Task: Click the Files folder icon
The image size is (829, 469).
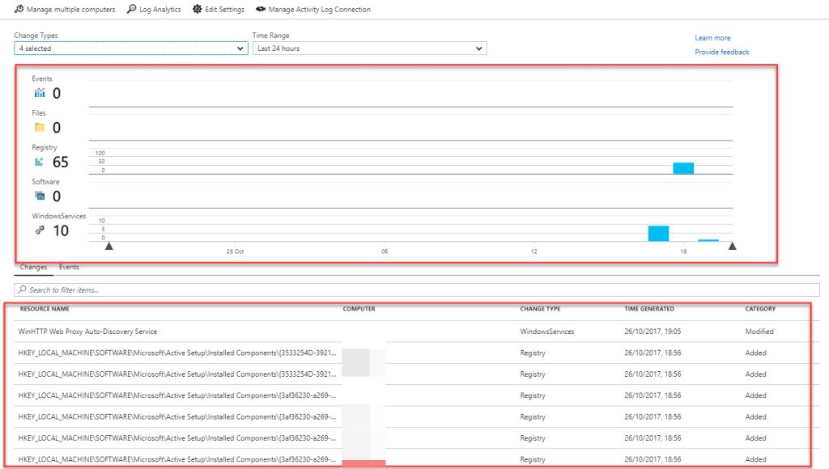Action: (39, 127)
